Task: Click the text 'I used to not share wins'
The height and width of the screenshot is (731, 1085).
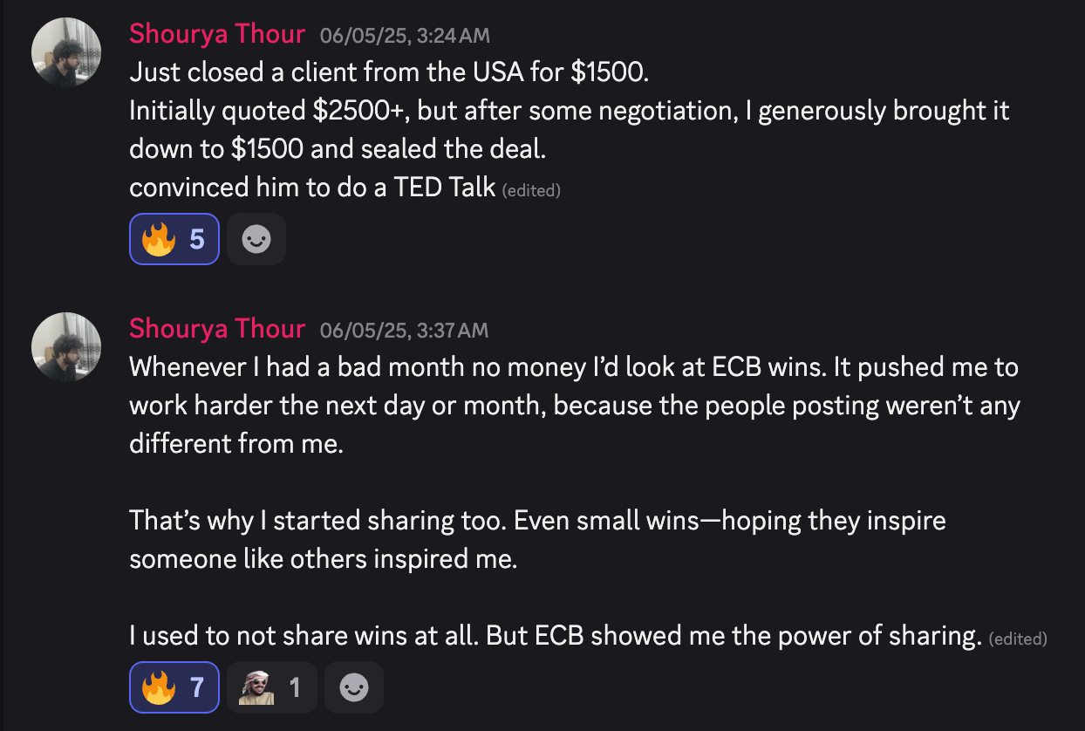Action: (273, 636)
